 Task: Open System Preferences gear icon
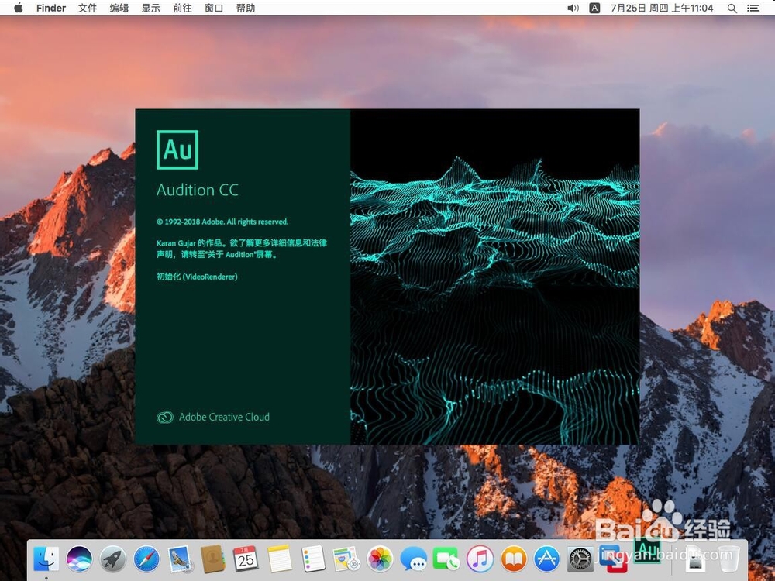coord(580,559)
